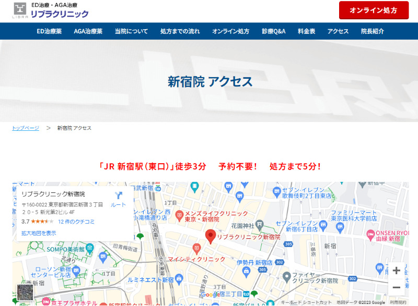Zoom in the map with the plus button

(x=397, y=271)
